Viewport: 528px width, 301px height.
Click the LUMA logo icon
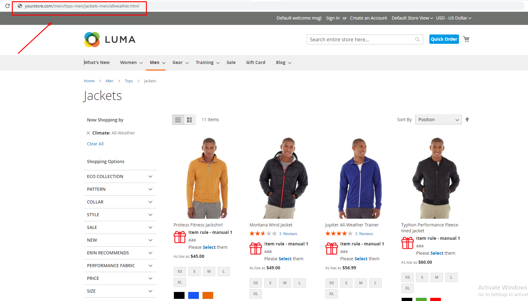[x=92, y=39]
